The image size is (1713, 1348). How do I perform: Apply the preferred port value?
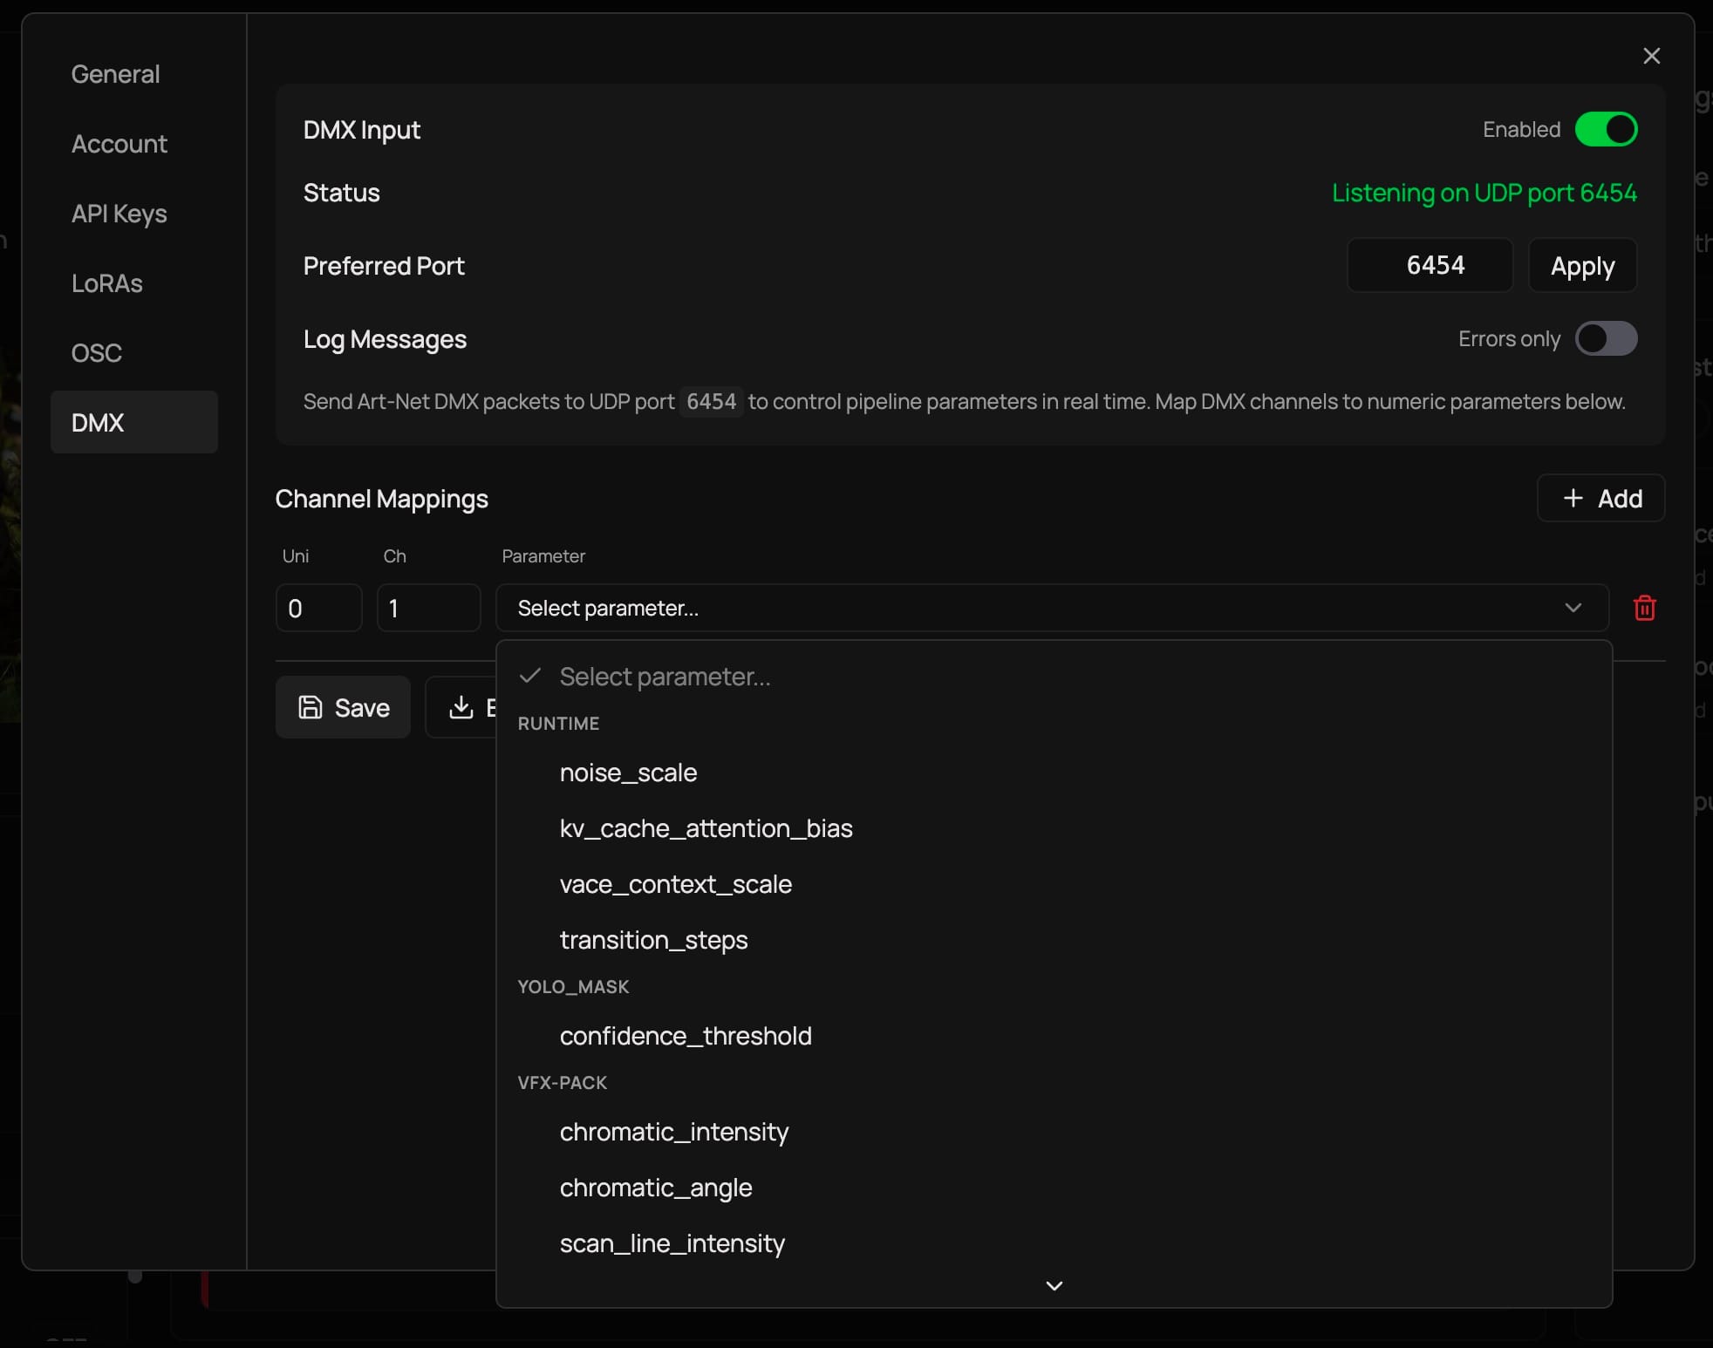[1582, 265]
